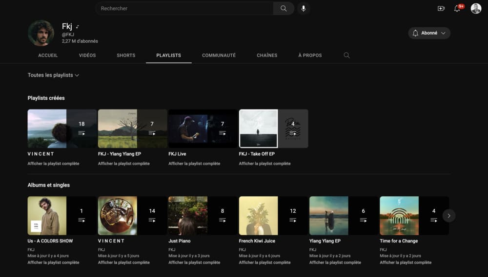Viewport: 488px width, 277px height.
Task: Open notifications bell with 9+ badge
Action: (x=457, y=8)
